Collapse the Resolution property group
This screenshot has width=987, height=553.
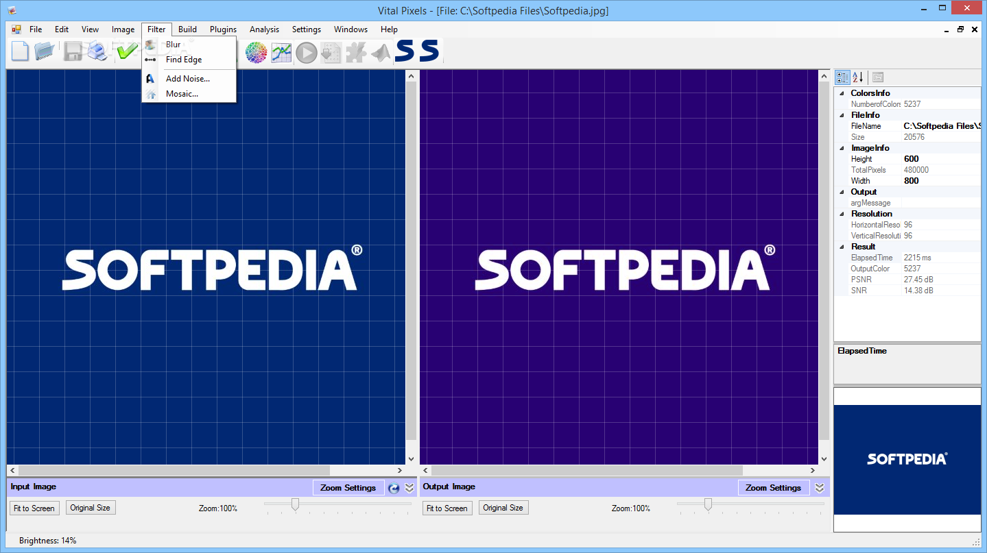point(842,214)
